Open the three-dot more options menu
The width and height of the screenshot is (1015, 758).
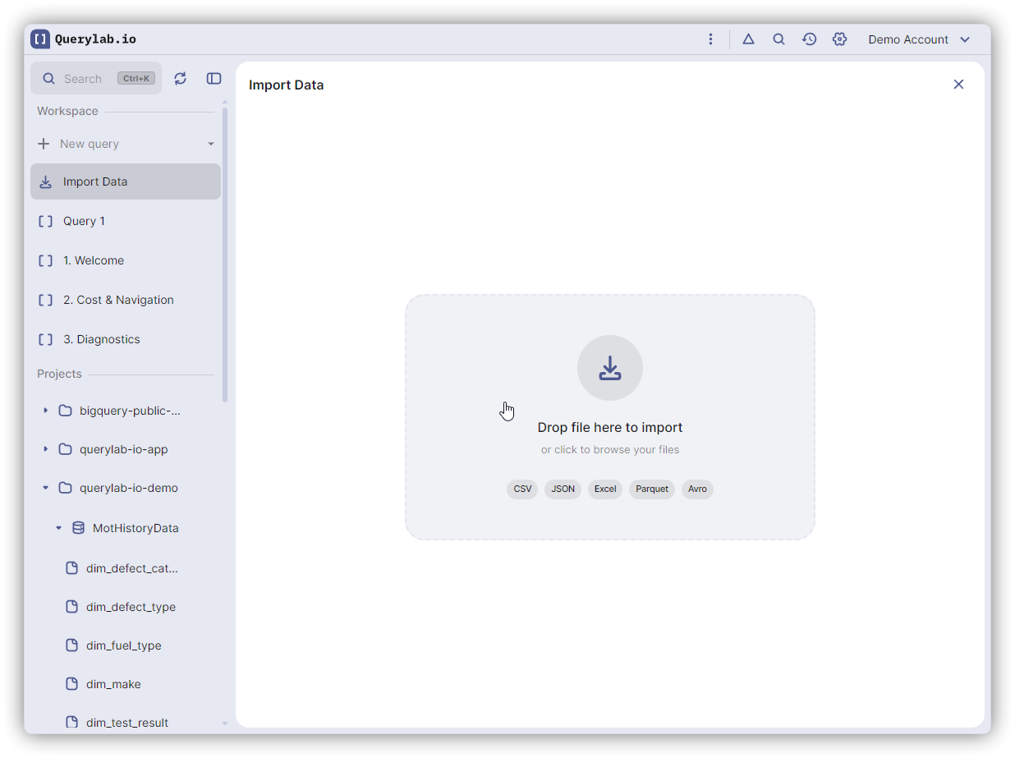click(710, 39)
